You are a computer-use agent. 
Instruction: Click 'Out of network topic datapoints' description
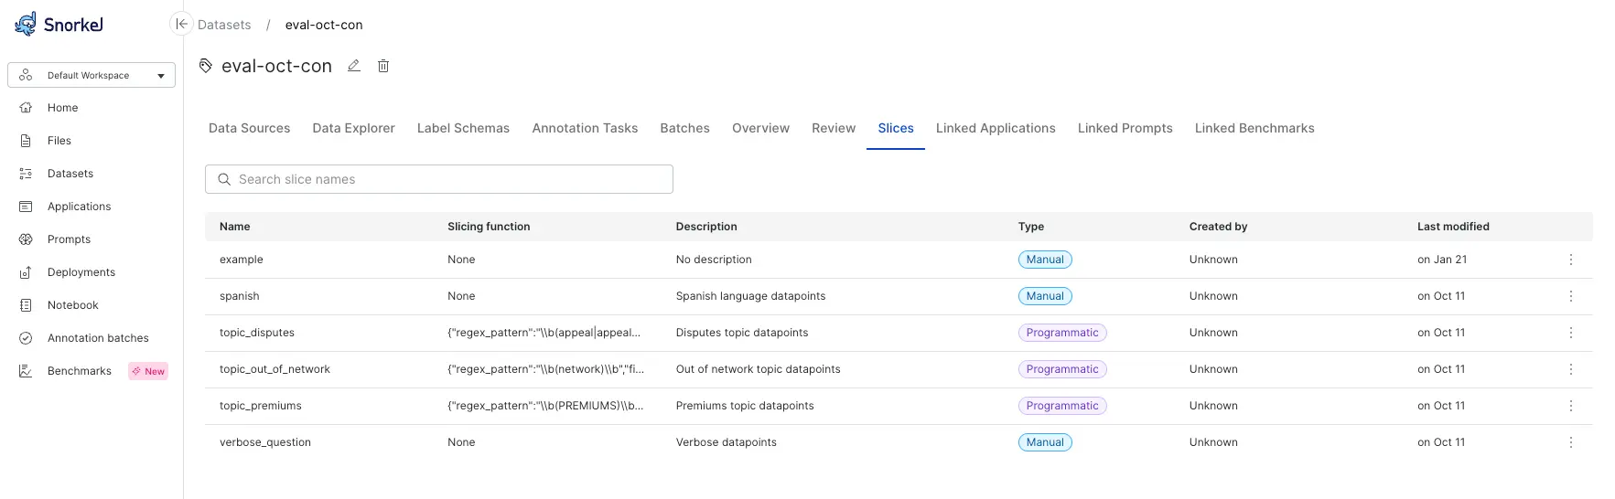[758, 369]
